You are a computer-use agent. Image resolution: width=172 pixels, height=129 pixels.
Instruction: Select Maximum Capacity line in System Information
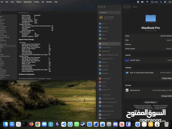[30, 37]
